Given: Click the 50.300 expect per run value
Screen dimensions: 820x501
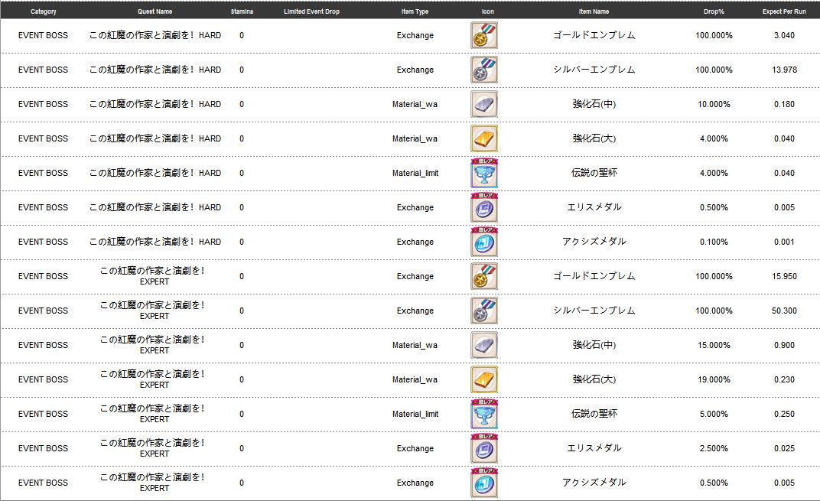Looking at the screenshot, I should (784, 311).
